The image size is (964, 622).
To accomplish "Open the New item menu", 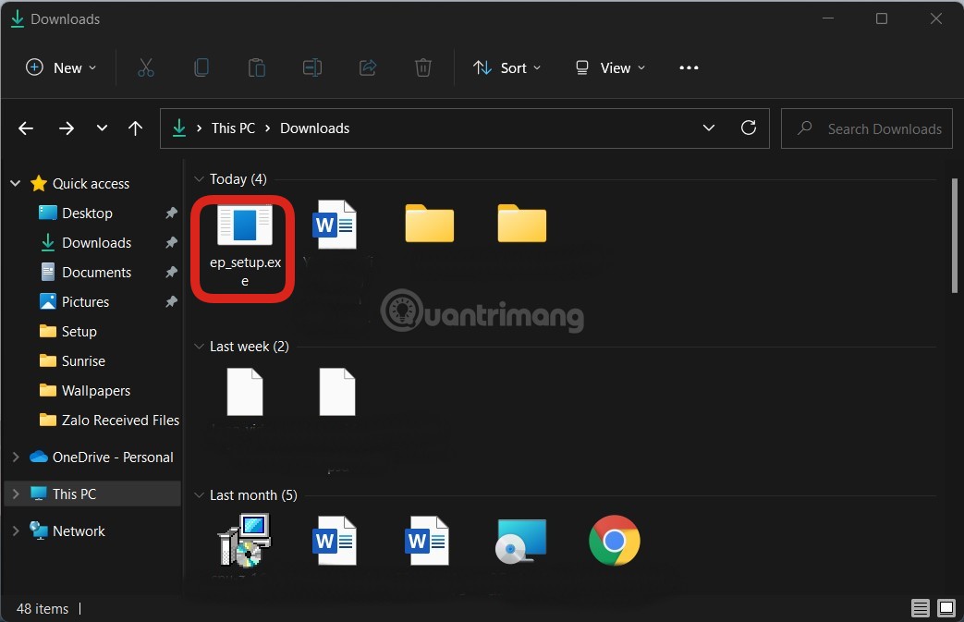I will (60, 67).
